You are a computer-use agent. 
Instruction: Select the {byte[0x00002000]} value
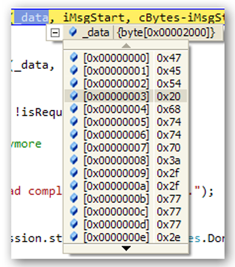(x=166, y=33)
